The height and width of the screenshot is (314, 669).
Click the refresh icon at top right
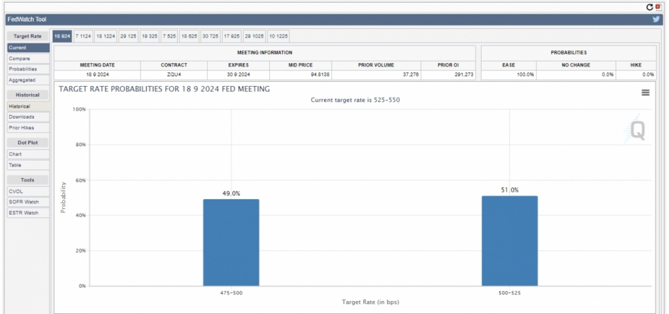coord(649,7)
